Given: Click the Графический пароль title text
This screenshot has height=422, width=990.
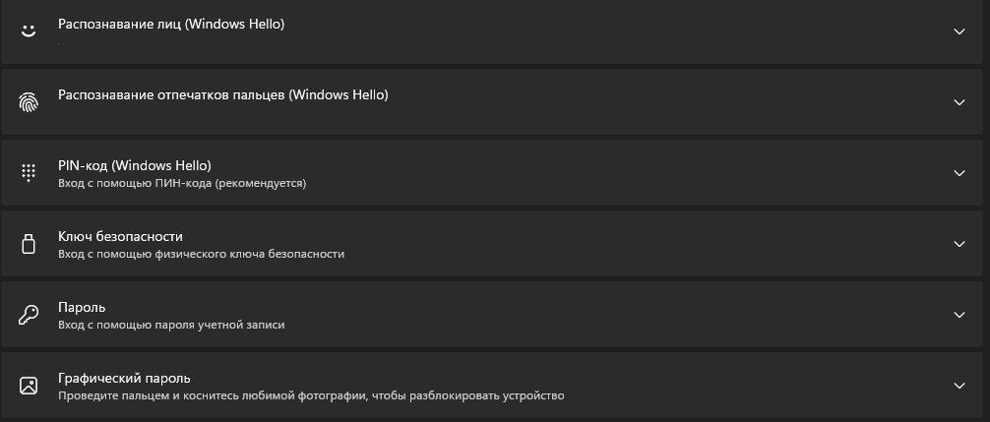Looking at the screenshot, I should tap(124, 379).
